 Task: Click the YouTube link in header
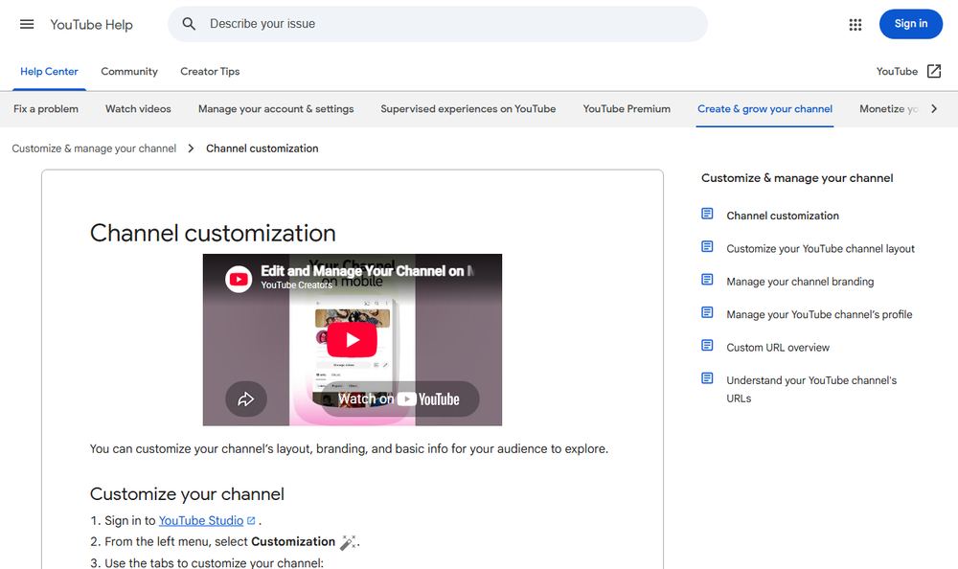click(x=897, y=72)
